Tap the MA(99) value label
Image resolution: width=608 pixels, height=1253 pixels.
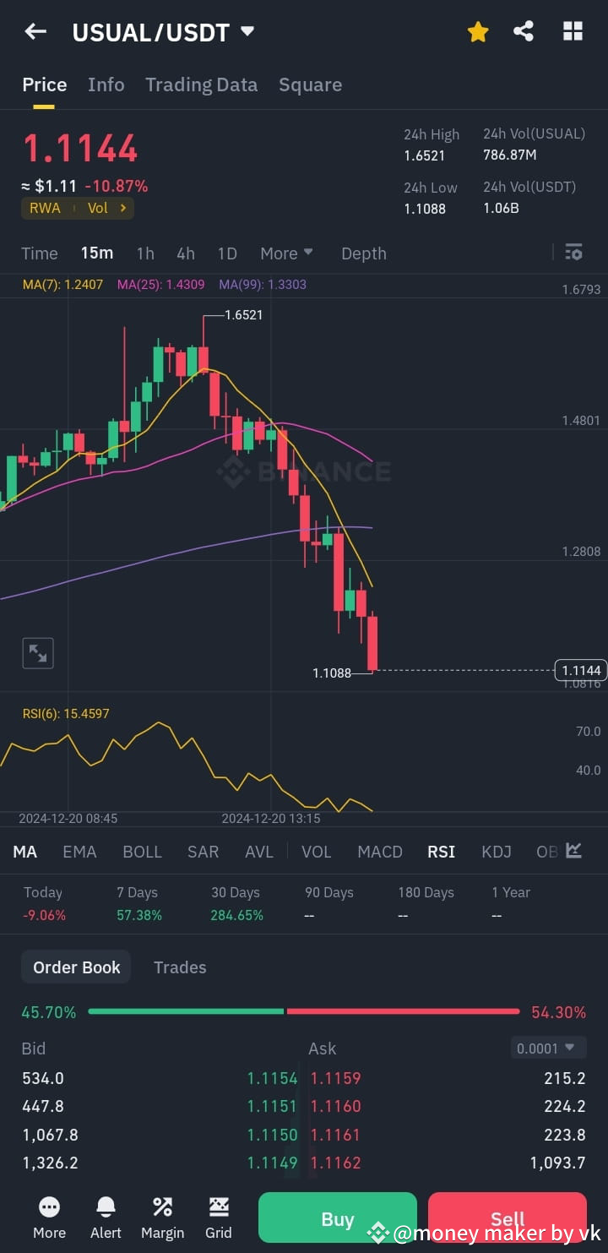(x=263, y=285)
